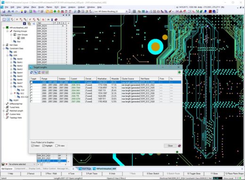Enable the Fit view checkbox
Screen dimensions: 245x180
[x=57, y=146]
